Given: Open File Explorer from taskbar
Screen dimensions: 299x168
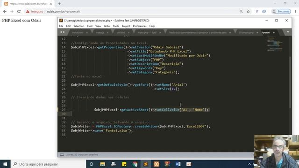Looking at the screenshot, I should pyautogui.click(x=103, y=164).
